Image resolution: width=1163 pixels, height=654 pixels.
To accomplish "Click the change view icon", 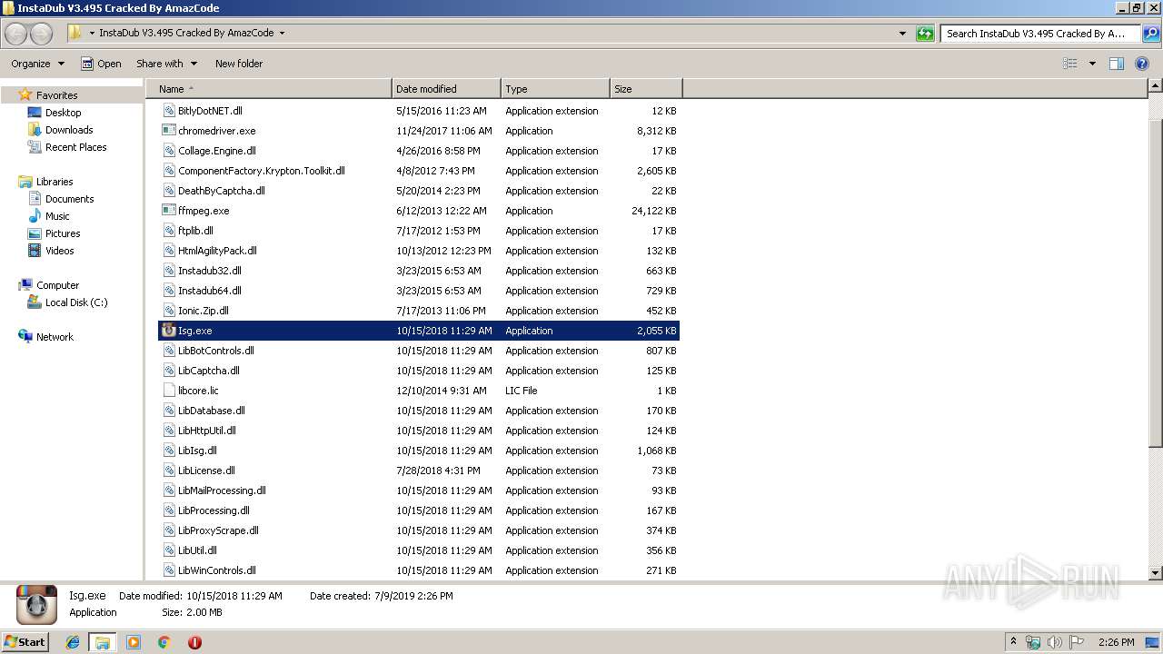I will [x=1070, y=64].
